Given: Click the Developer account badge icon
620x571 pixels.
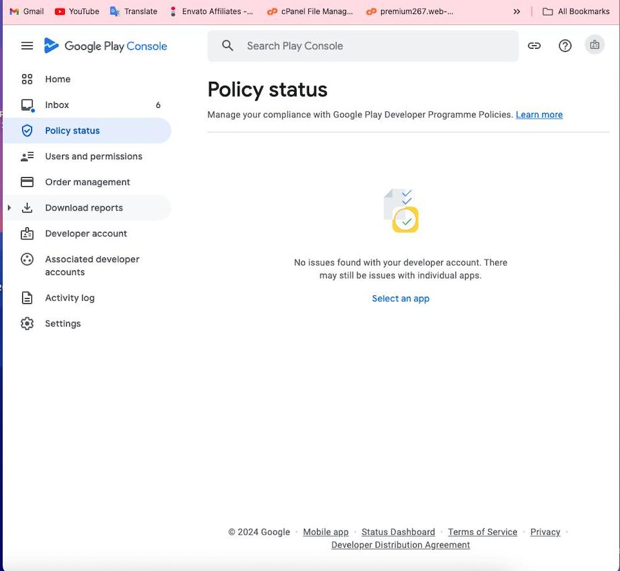Looking at the screenshot, I should 27,233.
